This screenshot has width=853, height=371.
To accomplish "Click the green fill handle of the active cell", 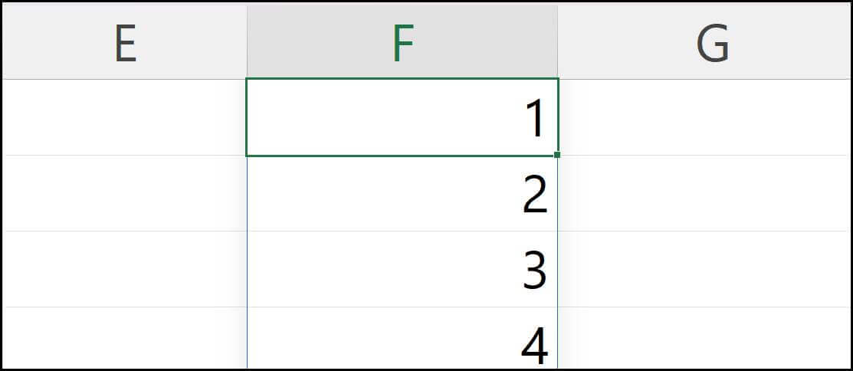I will tap(557, 155).
